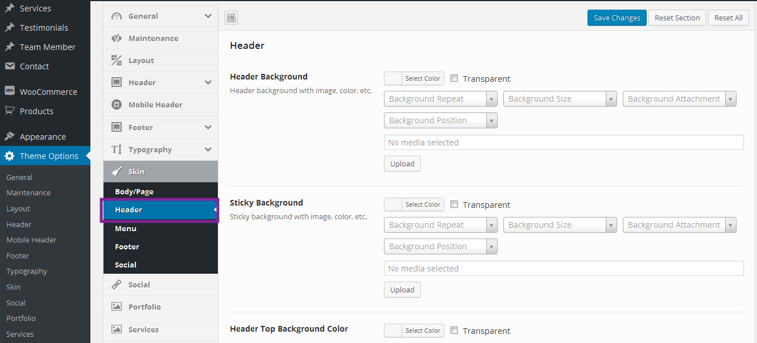The height and width of the screenshot is (343, 757).
Task: Open Sticky Background Size dropdown
Action: pos(560,225)
